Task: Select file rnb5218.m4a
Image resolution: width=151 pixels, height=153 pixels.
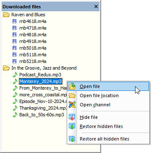Action: point(33,61)
